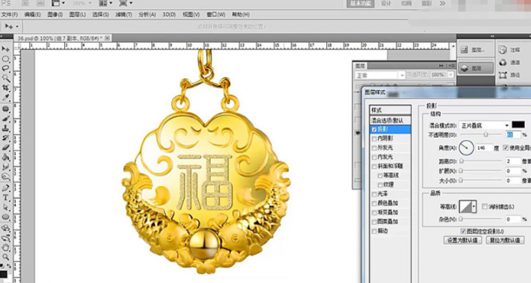Select the Zoom magnifier tool
Viewport: 531px width, 283px height.
pos(6,257)
